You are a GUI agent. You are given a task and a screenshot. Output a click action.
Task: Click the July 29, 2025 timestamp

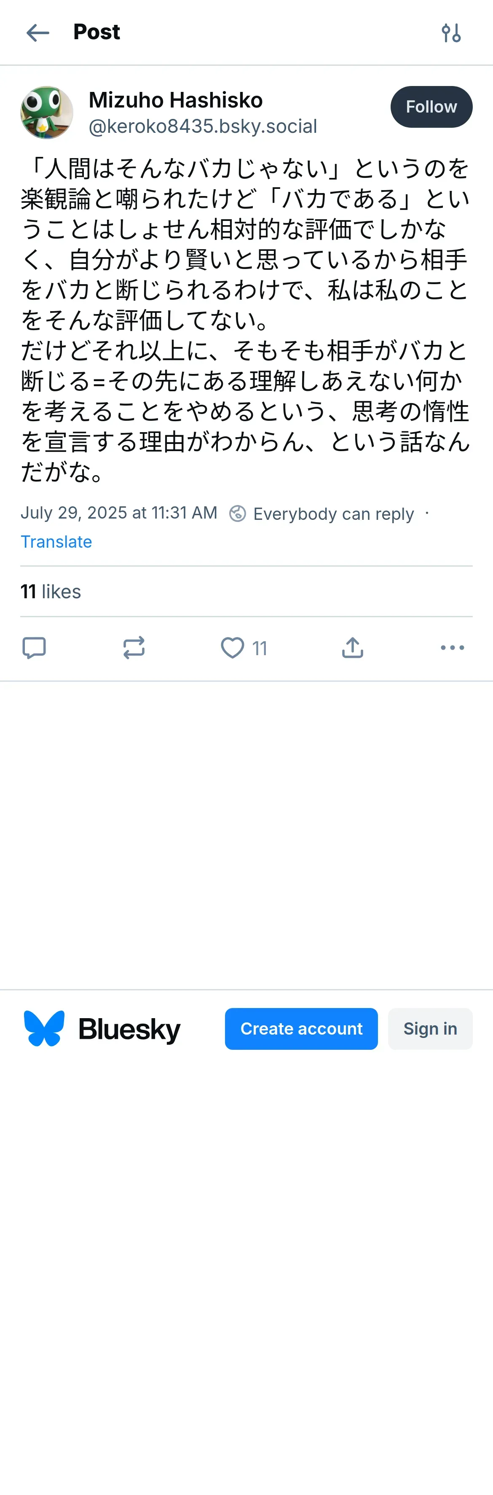[119, 513]
